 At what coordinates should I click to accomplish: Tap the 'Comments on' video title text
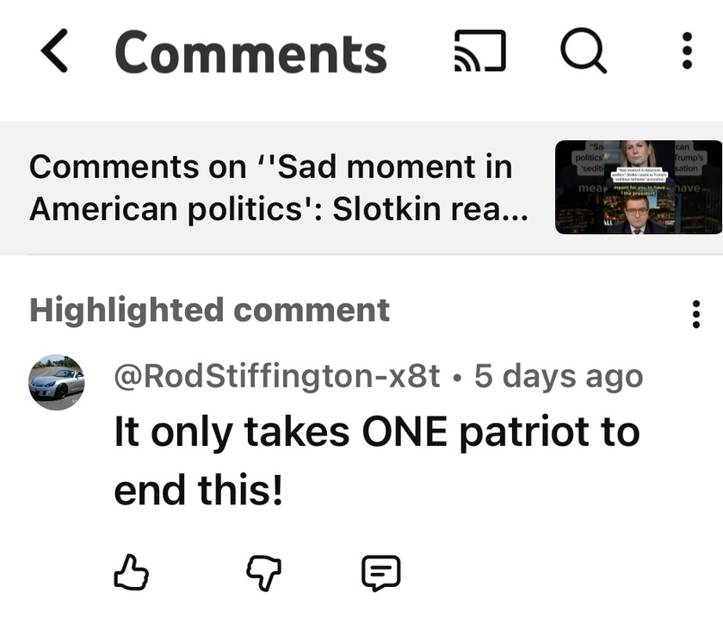[x=270, y=187]
